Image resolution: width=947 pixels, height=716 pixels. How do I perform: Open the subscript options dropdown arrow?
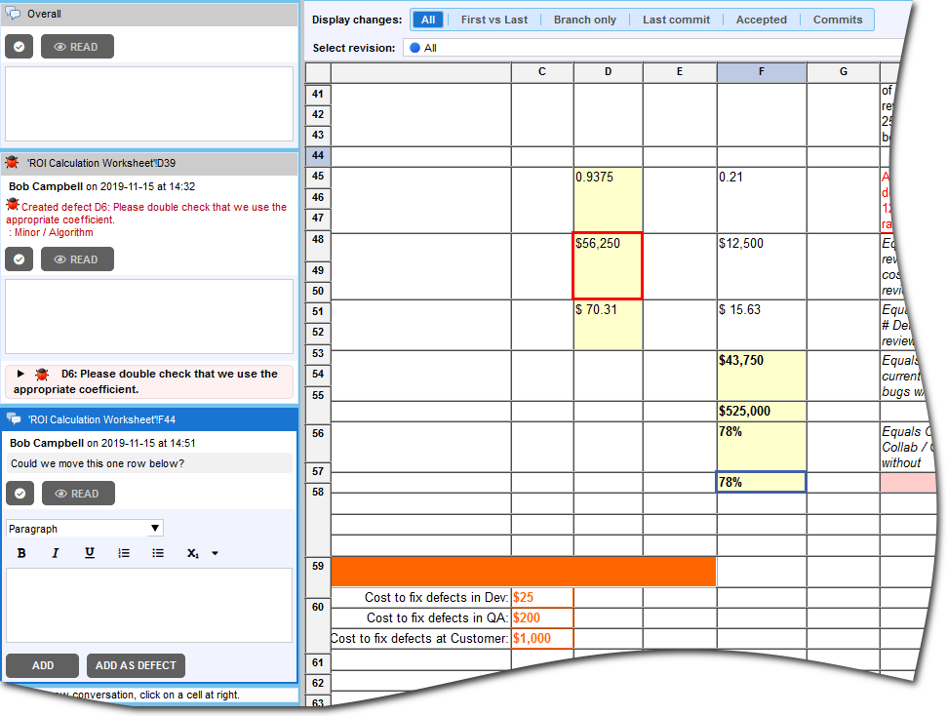coord(215,553)
